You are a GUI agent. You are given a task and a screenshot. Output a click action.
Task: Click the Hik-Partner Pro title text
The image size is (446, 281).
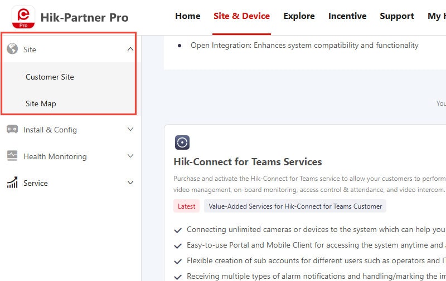click(x=85, y=17)
